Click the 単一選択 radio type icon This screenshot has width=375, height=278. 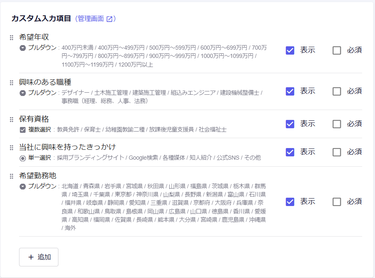pos(23,158)
